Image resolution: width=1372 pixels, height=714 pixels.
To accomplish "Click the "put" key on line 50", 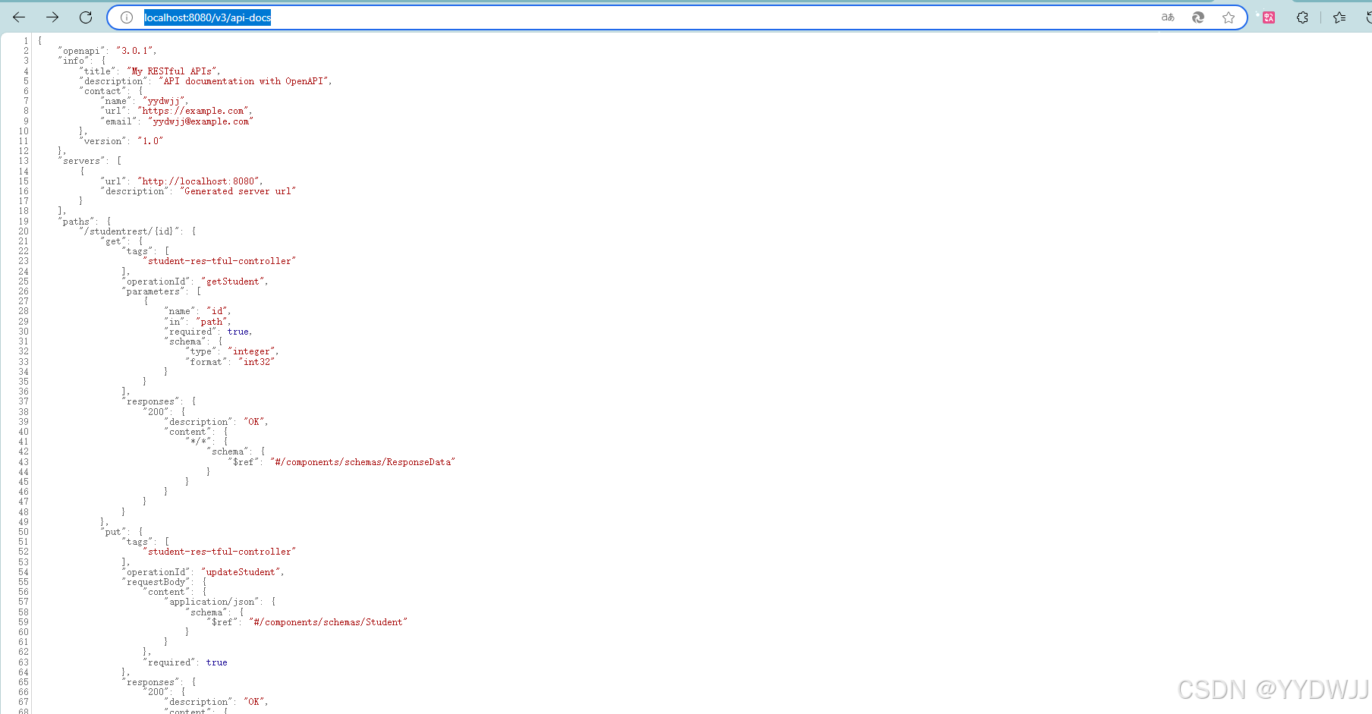I will [x=113, y=532].
